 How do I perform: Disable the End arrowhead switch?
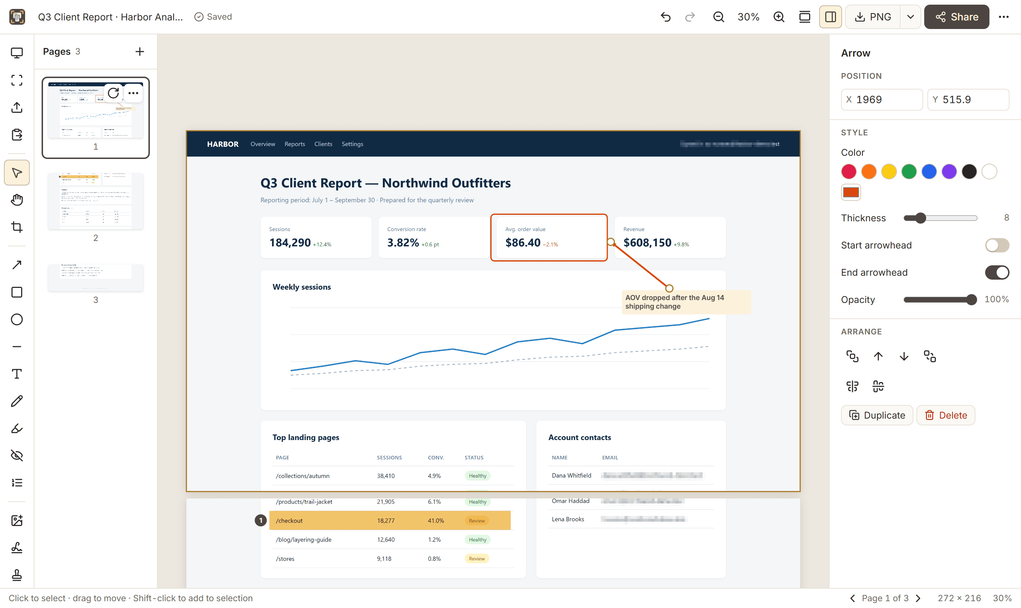(997, 272)
